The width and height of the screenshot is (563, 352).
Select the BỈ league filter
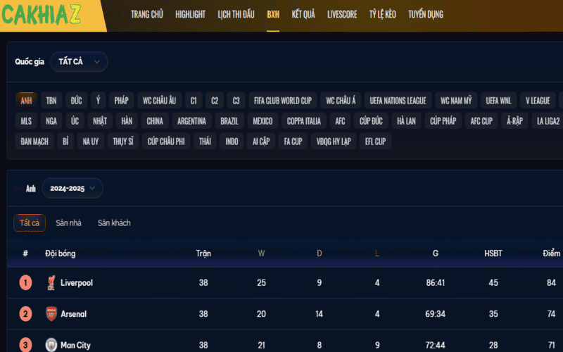pyautogui.click(x=65, y=142)
